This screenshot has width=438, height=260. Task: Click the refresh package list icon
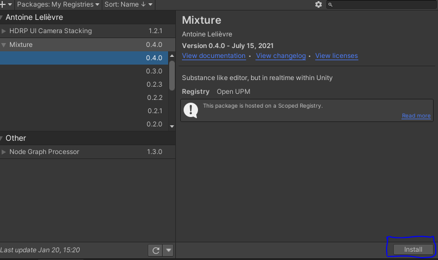point(155,250)
